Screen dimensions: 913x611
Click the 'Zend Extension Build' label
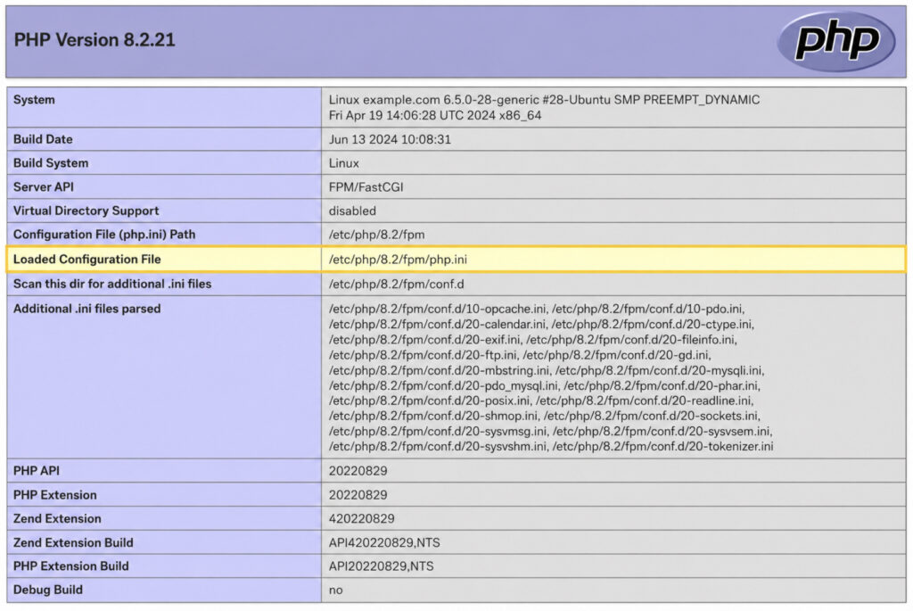click(x=73, y=542)
